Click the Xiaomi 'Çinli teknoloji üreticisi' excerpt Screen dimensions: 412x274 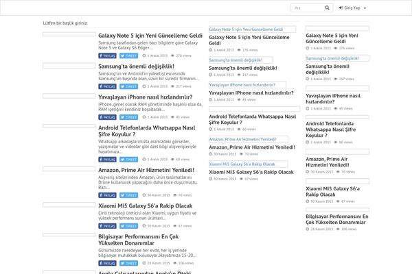(x=148, y=216)
